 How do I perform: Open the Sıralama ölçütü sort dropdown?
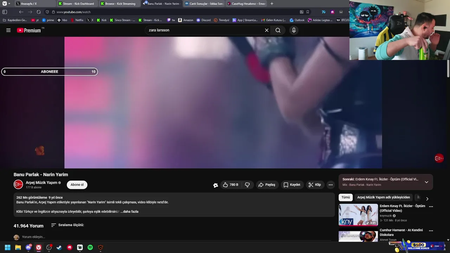point(67,225)
